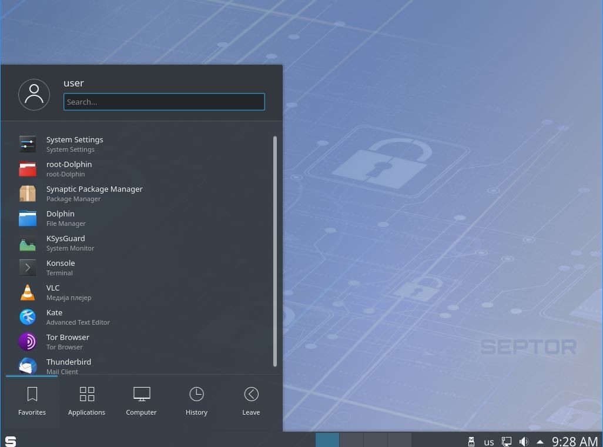The height and width of the screenshot is (447, 603).
Task: Switch to the first virtual desktop
Action: pos(327,440)
